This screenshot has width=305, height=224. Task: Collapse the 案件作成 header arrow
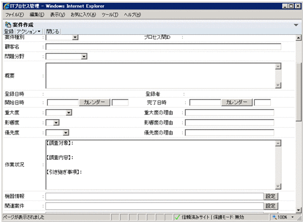296,25
